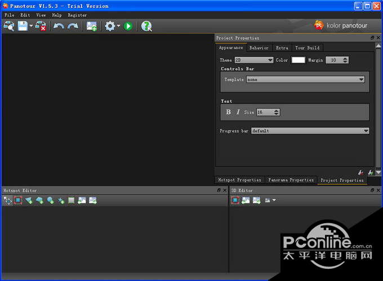Viewport: 383px width, 281px height.
Task: Switch to the Tour Build tab
Action: 308,48
